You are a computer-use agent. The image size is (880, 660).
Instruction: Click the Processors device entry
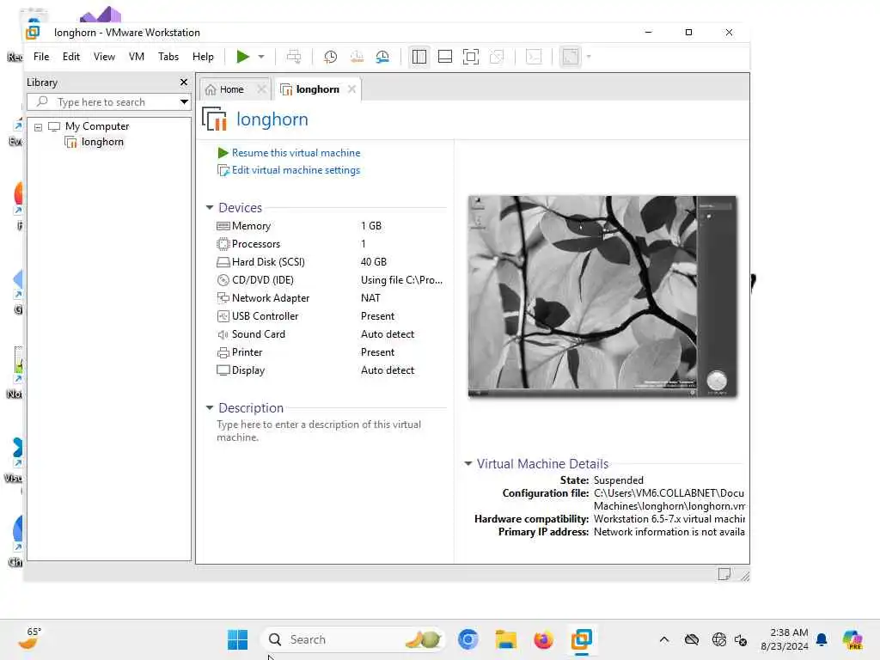click(256, 244)
